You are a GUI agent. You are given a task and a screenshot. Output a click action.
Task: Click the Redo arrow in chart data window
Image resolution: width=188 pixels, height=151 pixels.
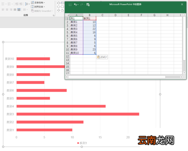(x=82, y=5)
